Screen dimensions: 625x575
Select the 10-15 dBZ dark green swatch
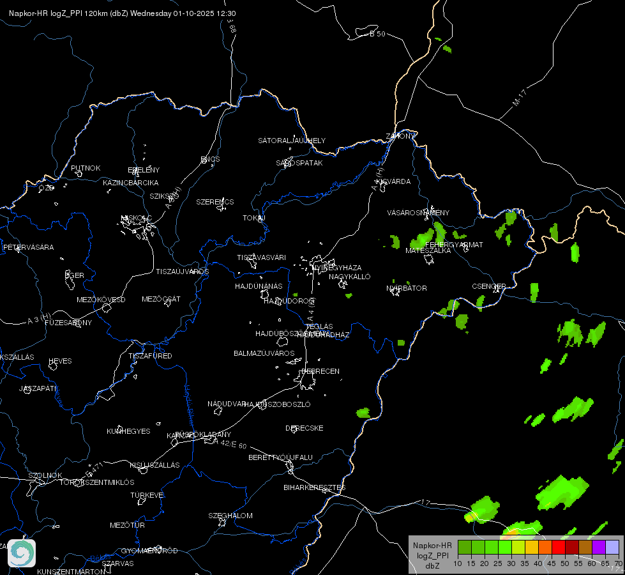coord(465,547)
